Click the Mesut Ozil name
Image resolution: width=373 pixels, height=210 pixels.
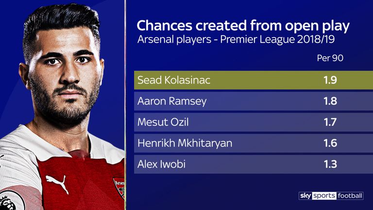[163, 122]
